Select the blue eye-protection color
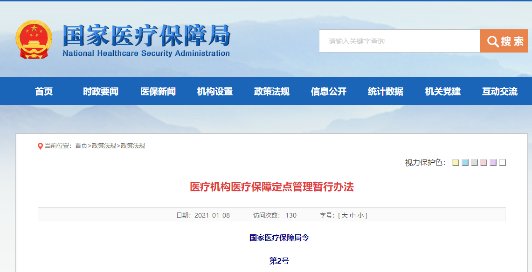Viewport: 532px width, 272px height. click(465, 162)
